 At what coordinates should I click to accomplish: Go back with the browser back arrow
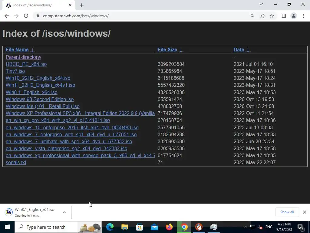[x=7, y=16]
